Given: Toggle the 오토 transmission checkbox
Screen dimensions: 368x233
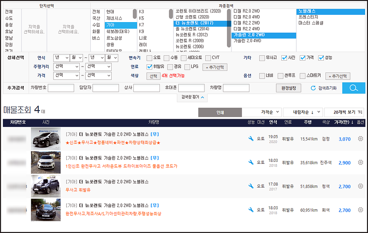Looking at the screenshot, I should click(149, 58).
